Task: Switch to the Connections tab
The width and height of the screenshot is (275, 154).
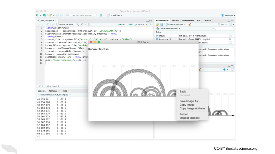Action: (x=188, y=21)
